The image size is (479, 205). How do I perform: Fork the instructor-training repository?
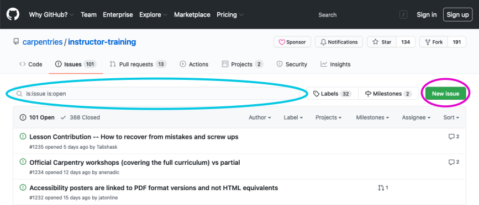tap(434, 42)
